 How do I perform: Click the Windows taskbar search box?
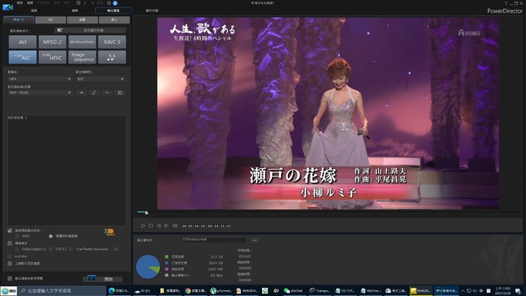point(62,291)
